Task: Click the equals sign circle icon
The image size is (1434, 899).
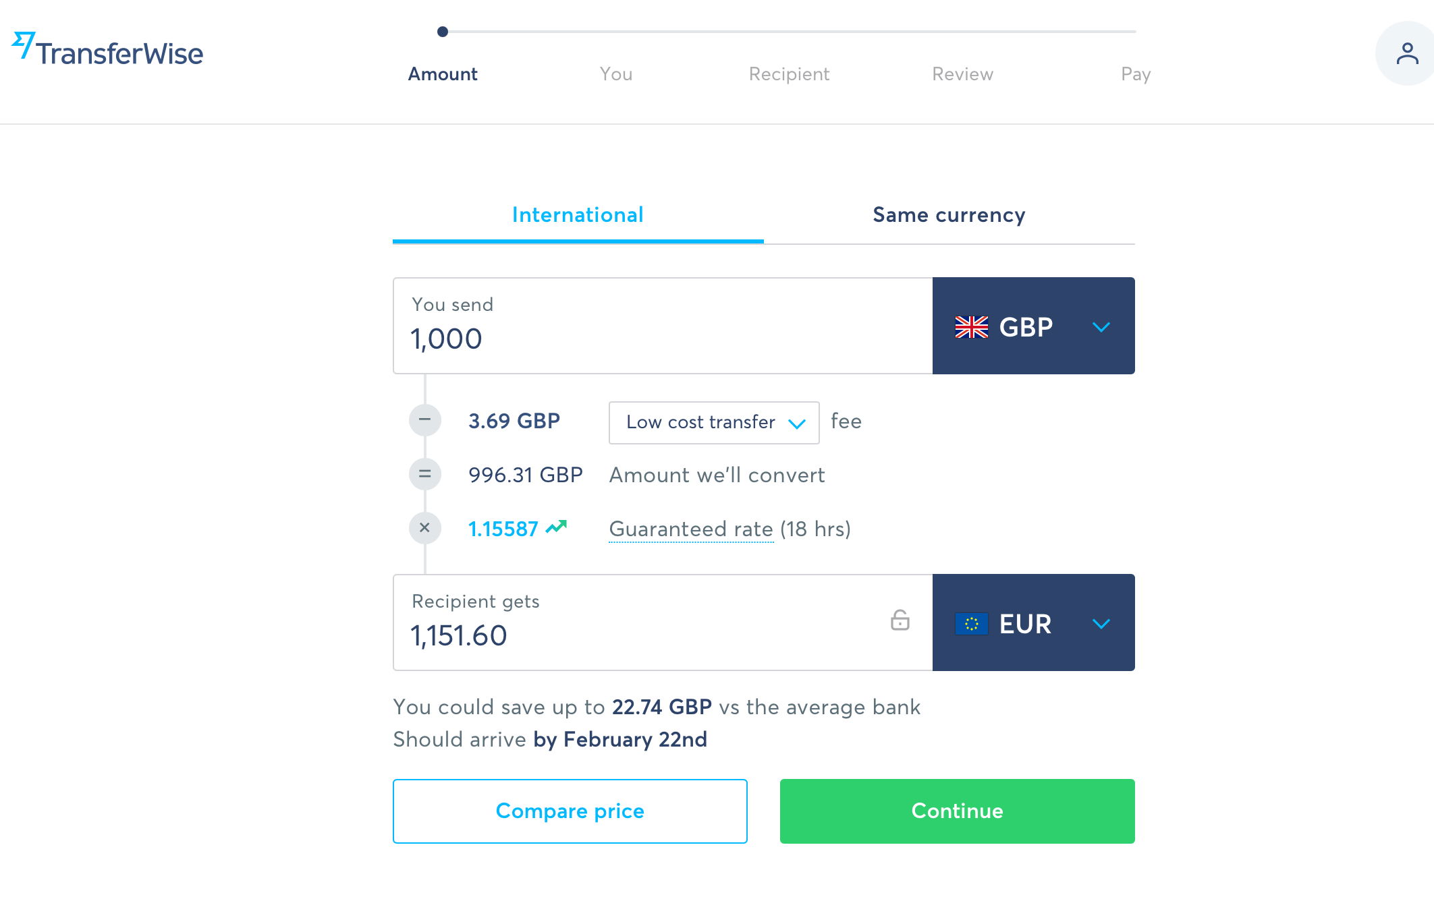Action: coord(424,474)
